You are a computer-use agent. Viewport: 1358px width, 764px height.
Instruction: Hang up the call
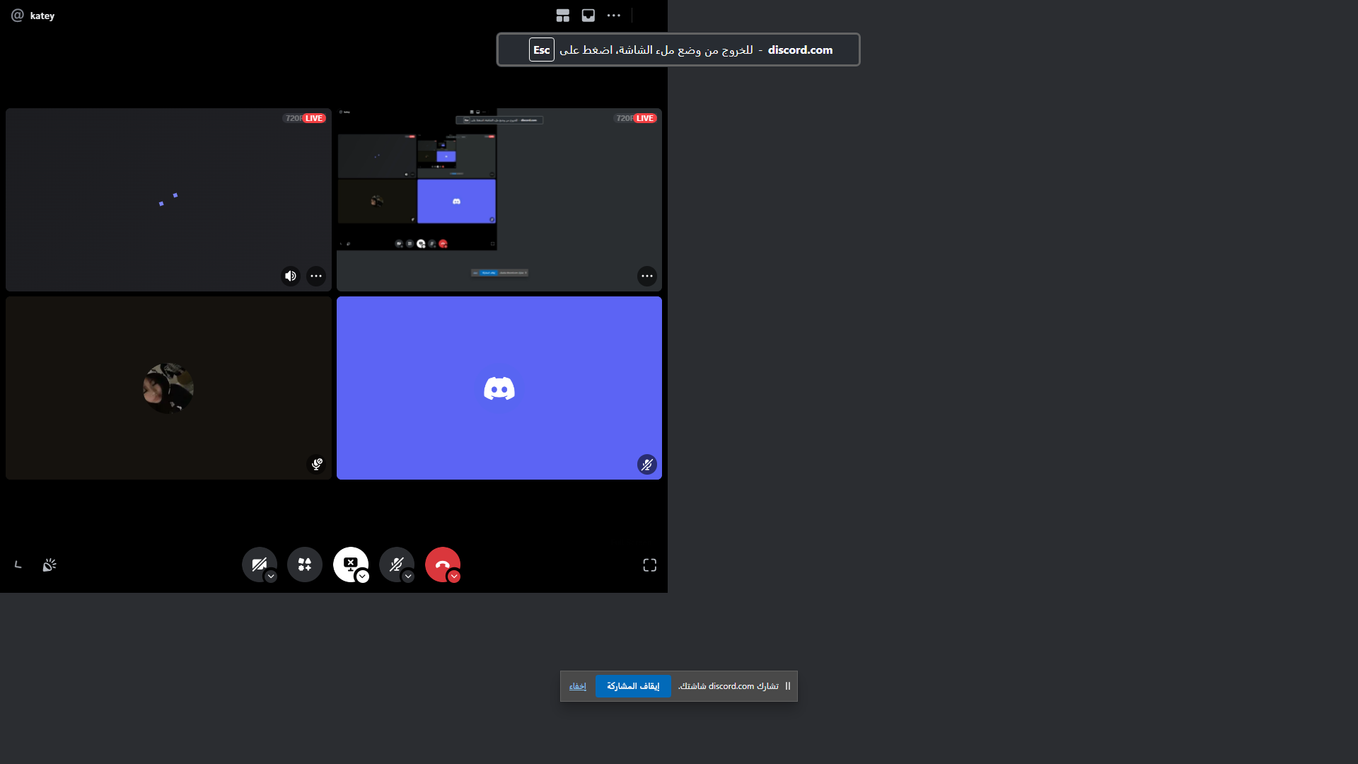tap(442, 565)
